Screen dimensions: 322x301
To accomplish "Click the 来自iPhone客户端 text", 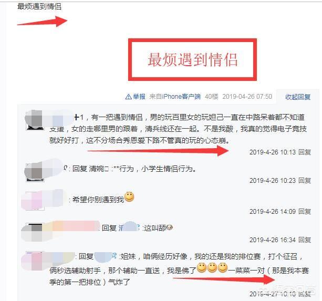I will pyautogui.click(x=175, y=97).
